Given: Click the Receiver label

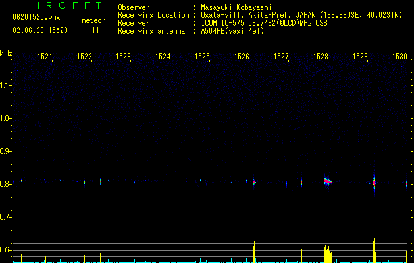Looking at the screenshot, I should 134,23.
